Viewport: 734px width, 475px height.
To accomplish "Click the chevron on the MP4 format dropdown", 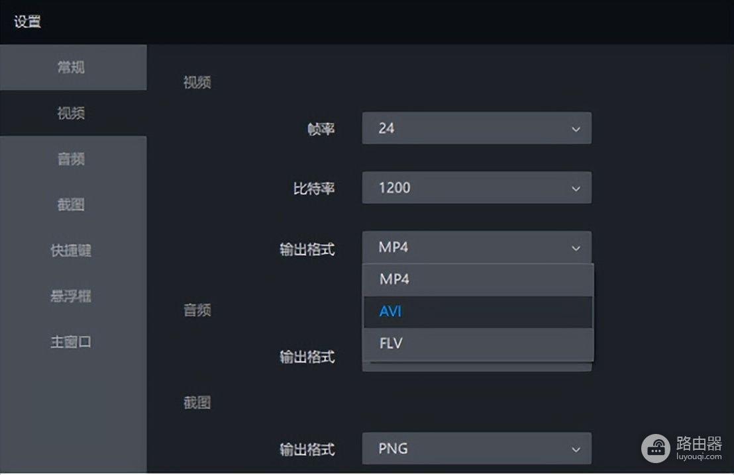I will (576, 248).
